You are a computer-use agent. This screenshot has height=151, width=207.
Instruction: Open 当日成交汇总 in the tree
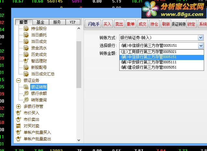43,74
